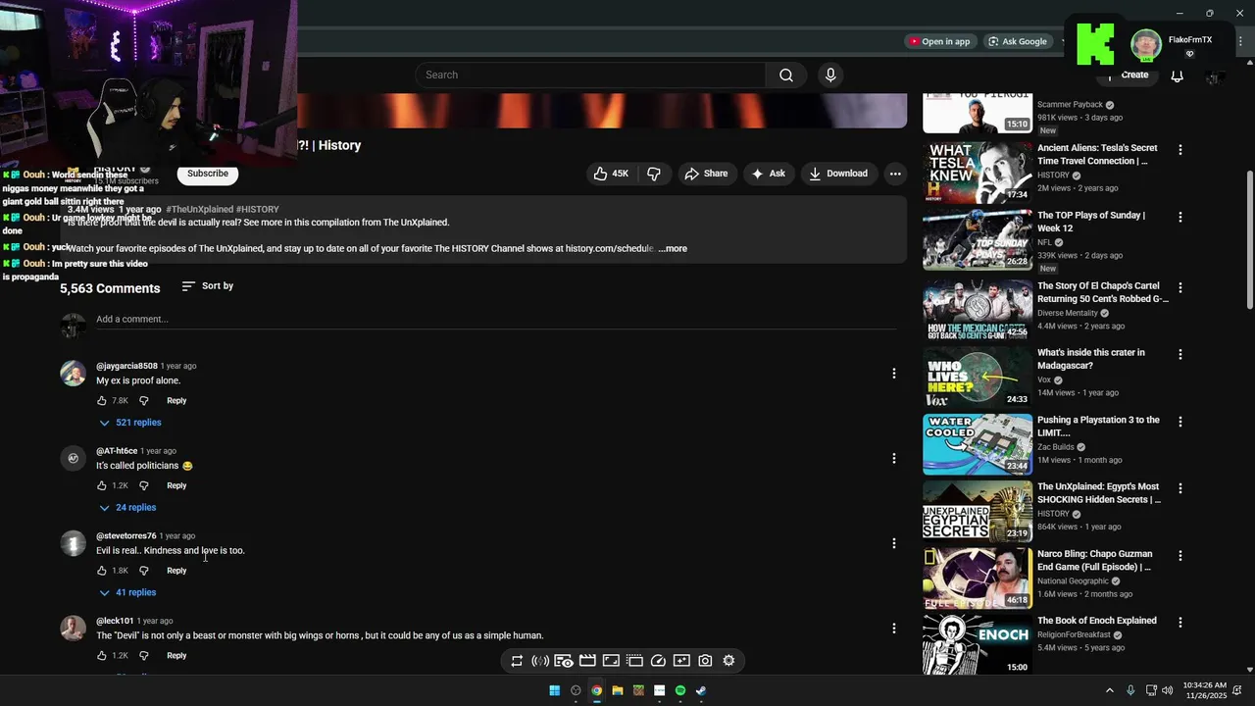Subscribe to the HISTORY channel
Viewport: 1255px width, 706px height.
click(208, 174)
